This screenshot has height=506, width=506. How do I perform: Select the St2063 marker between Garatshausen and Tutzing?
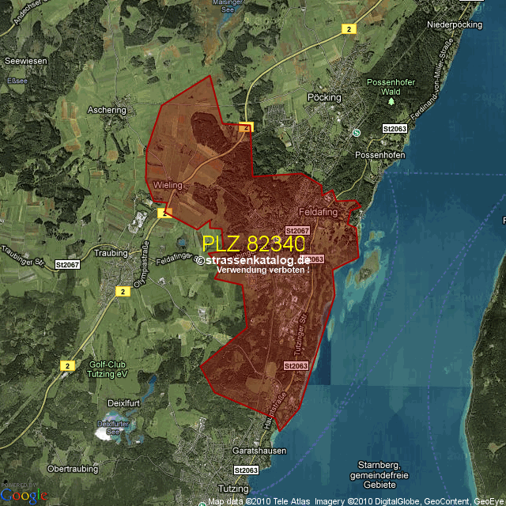tap(247, 470)
